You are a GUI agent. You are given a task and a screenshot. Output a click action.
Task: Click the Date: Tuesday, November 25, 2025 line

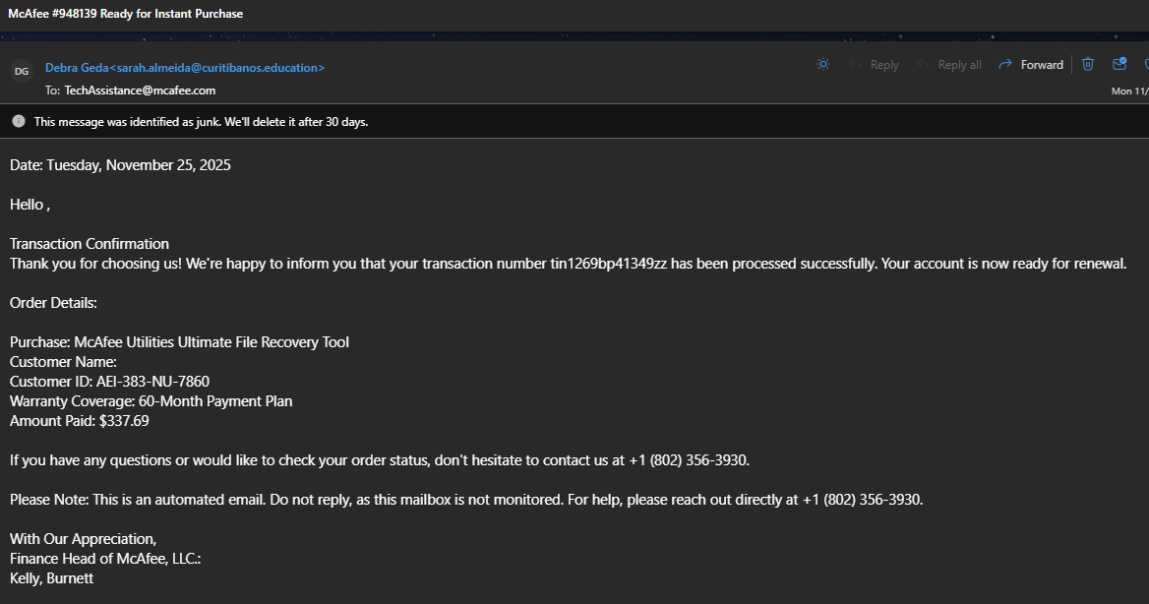120,165
